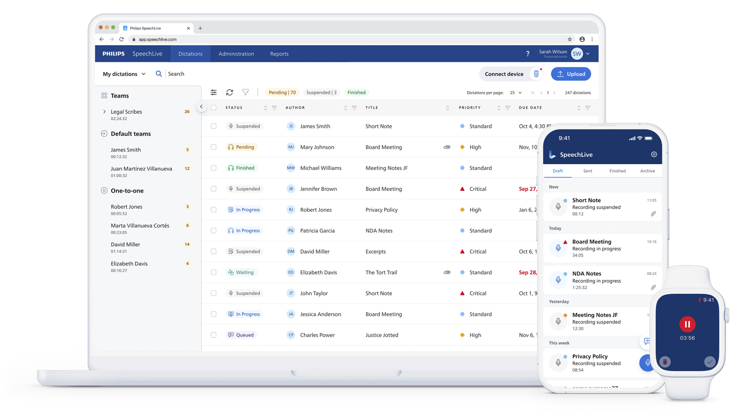Check the Patricia Garcia row
This screenshot has height=414, width=731.
(x=214, y=231)
